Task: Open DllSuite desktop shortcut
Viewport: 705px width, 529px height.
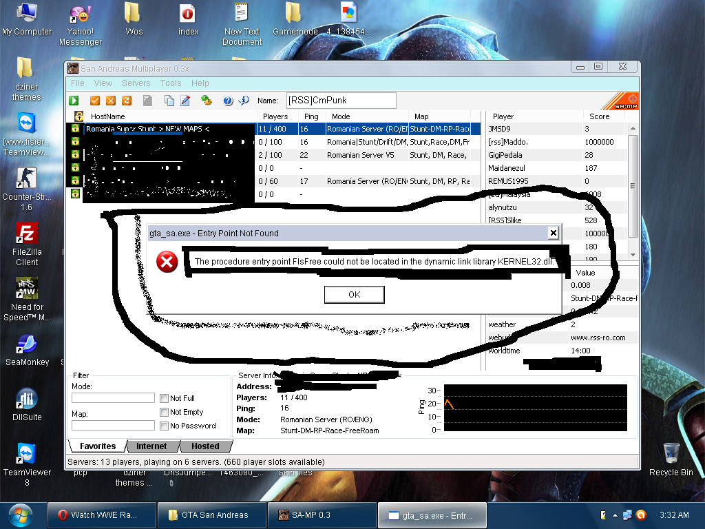Action: (27, 405)
